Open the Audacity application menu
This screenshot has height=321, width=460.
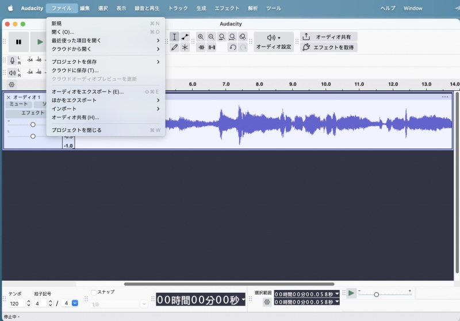(32, 8)
